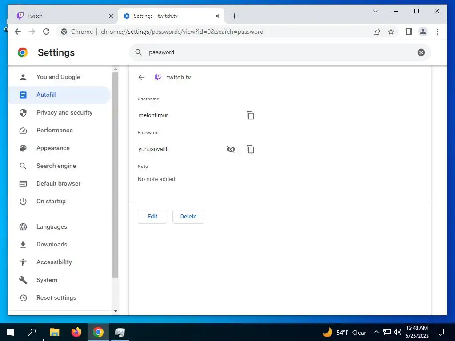This screenshot has height=341, width=455.
Task: Select Autofill in sidebar
Action: 59,95
